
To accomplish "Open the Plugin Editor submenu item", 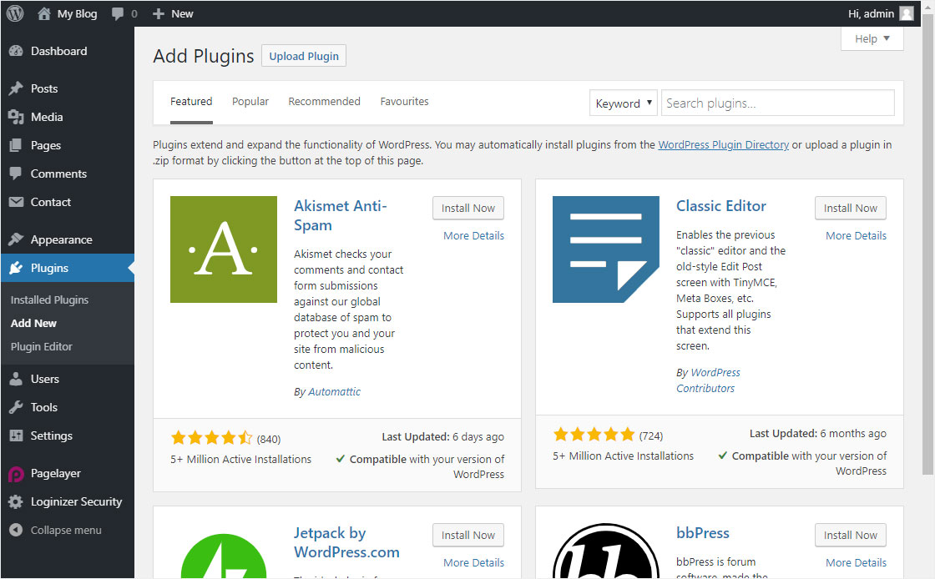I will point(41,347).
